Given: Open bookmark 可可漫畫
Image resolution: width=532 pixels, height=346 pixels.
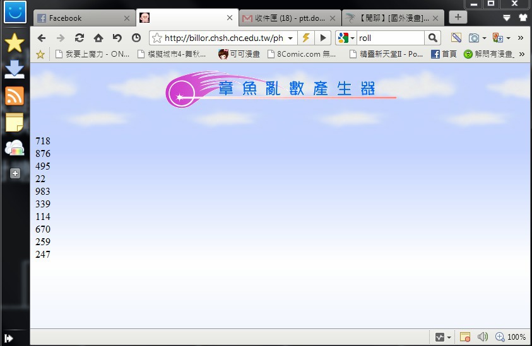Looking at the screenshot, I should 239,54.
